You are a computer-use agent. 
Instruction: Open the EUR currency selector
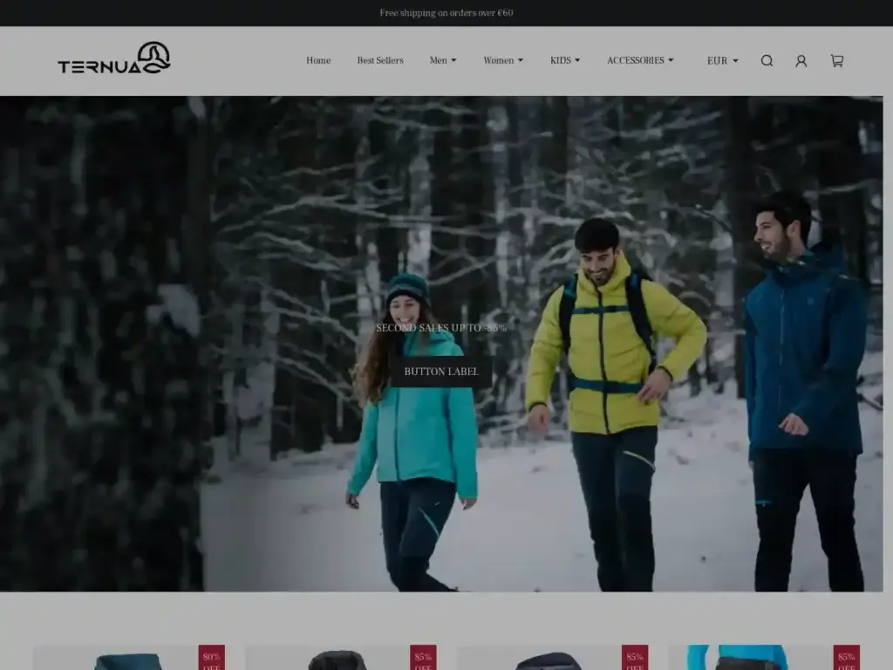coord(722,61)
